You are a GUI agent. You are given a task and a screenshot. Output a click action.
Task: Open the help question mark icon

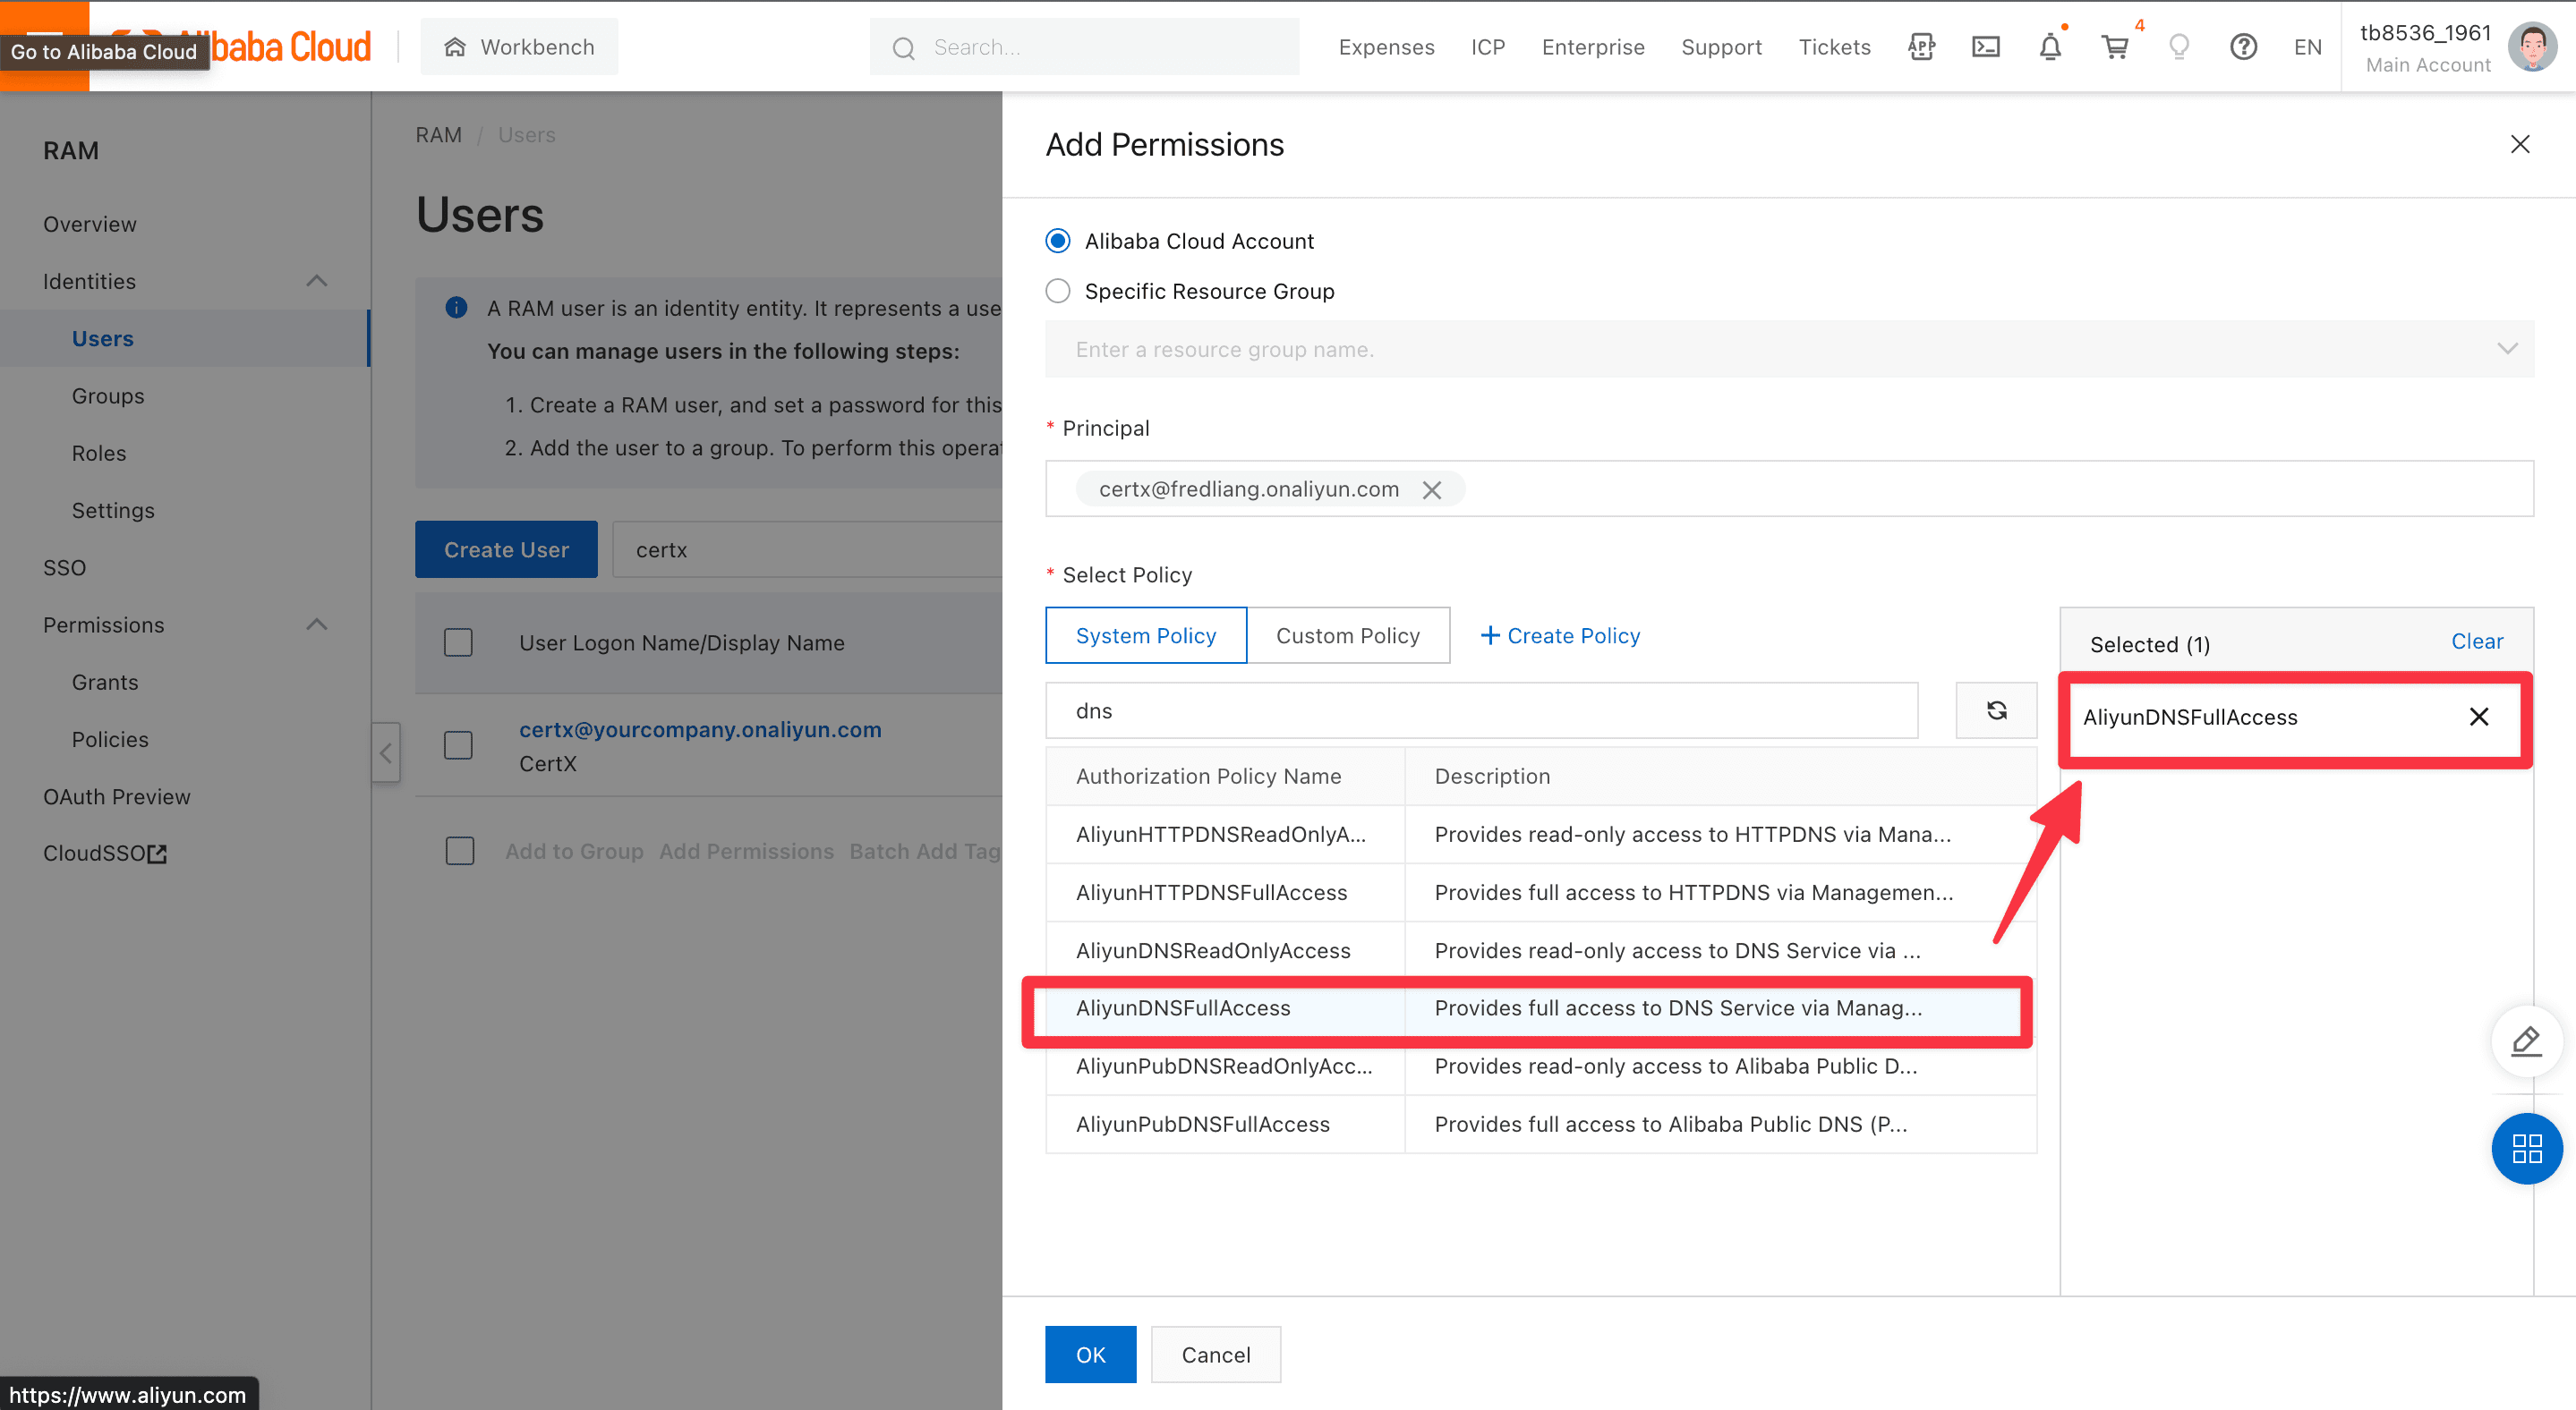[2243, 47]
